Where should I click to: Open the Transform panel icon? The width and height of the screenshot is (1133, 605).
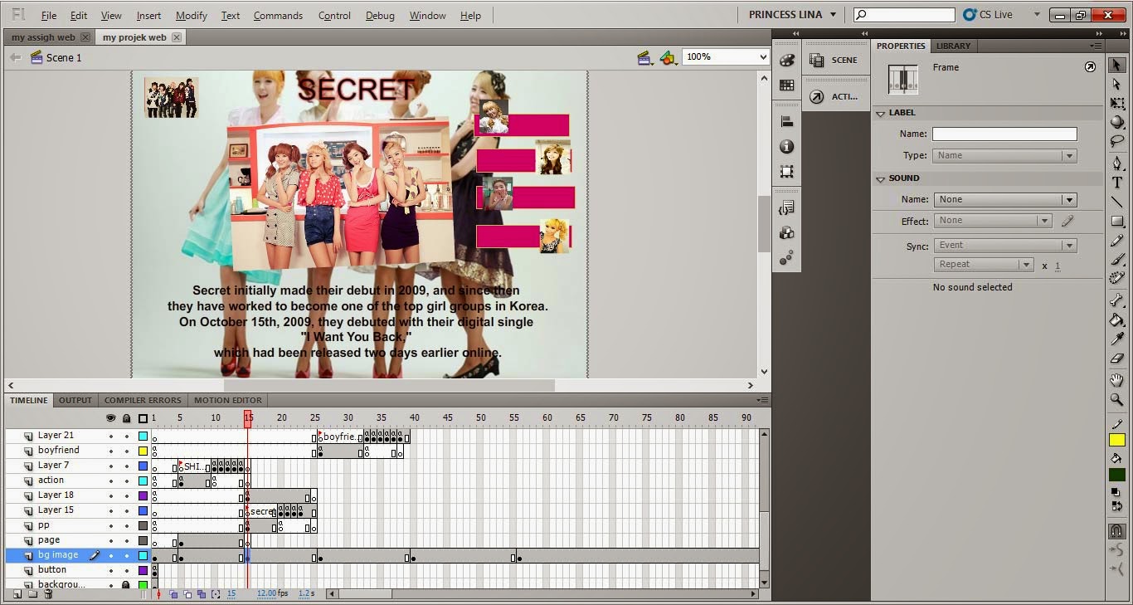tap(787, 172)
